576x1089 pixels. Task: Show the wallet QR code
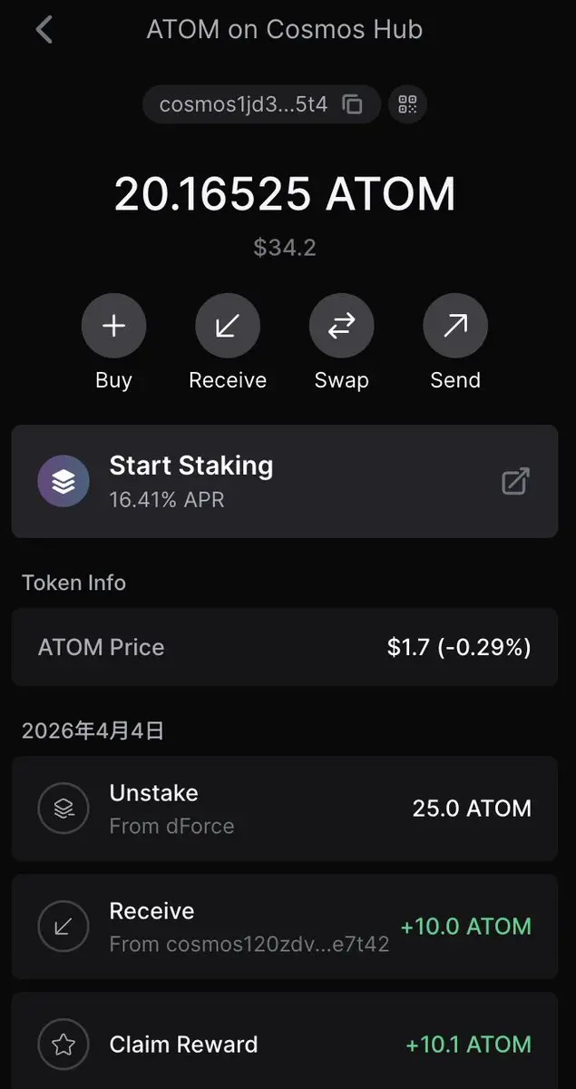pyautogui.click(x=407, y=104)
